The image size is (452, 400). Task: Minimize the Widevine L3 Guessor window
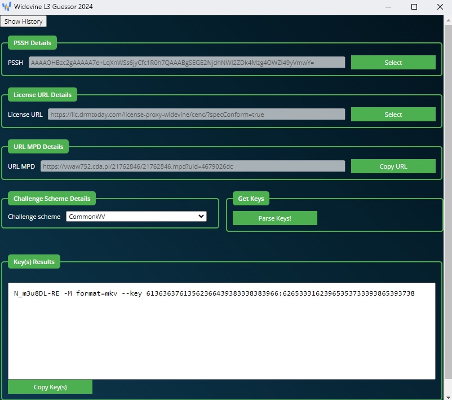388,7
